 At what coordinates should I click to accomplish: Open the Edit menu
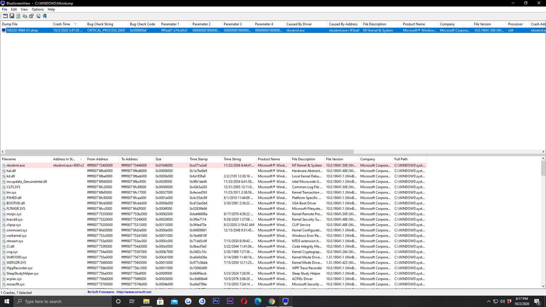click(14, 9)
